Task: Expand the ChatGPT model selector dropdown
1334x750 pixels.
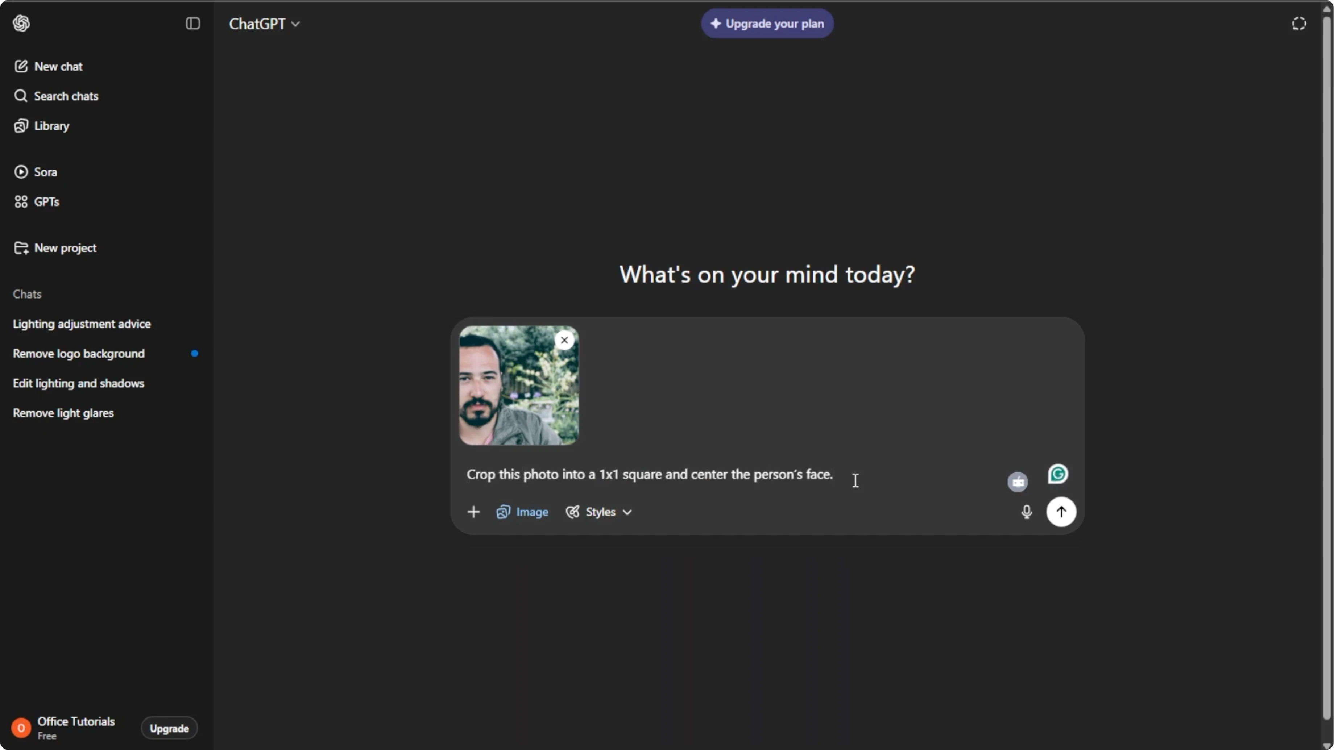Action: pos(264,24)
